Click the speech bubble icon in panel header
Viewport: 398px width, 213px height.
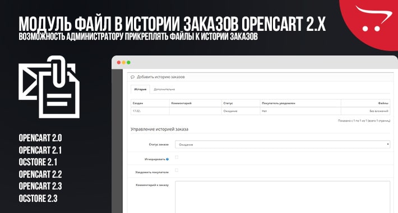coord(132,77)
